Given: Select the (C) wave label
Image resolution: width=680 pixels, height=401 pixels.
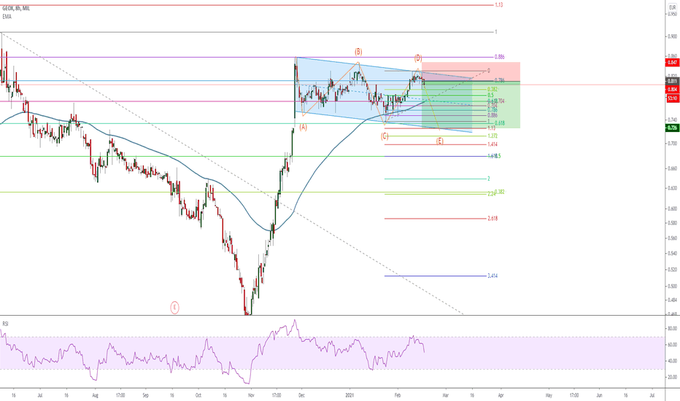Looking at the screenshot, I should point(385,136).
